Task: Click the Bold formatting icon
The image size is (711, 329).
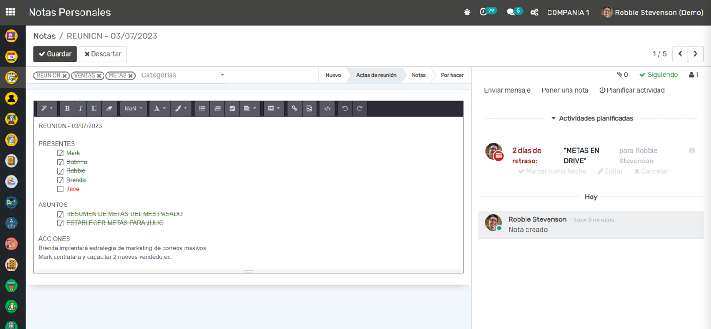Action: 67,109
